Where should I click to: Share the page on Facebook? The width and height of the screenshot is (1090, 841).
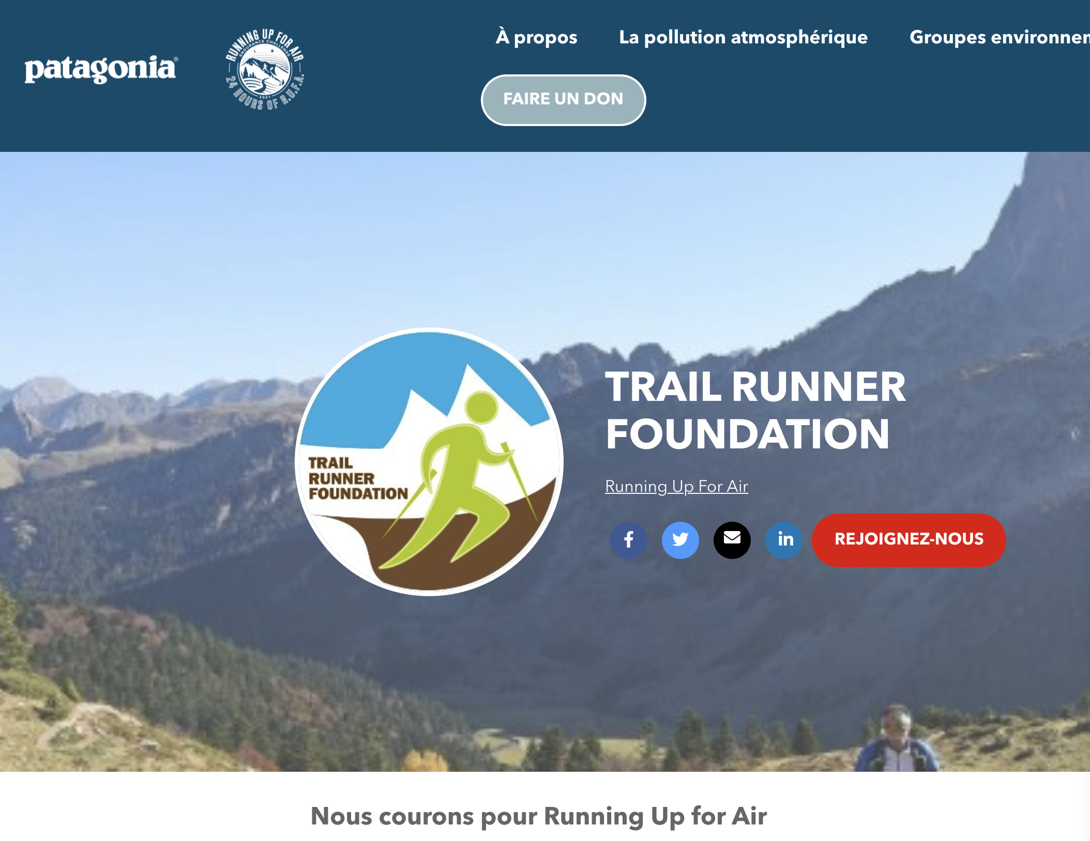[628, 540]
